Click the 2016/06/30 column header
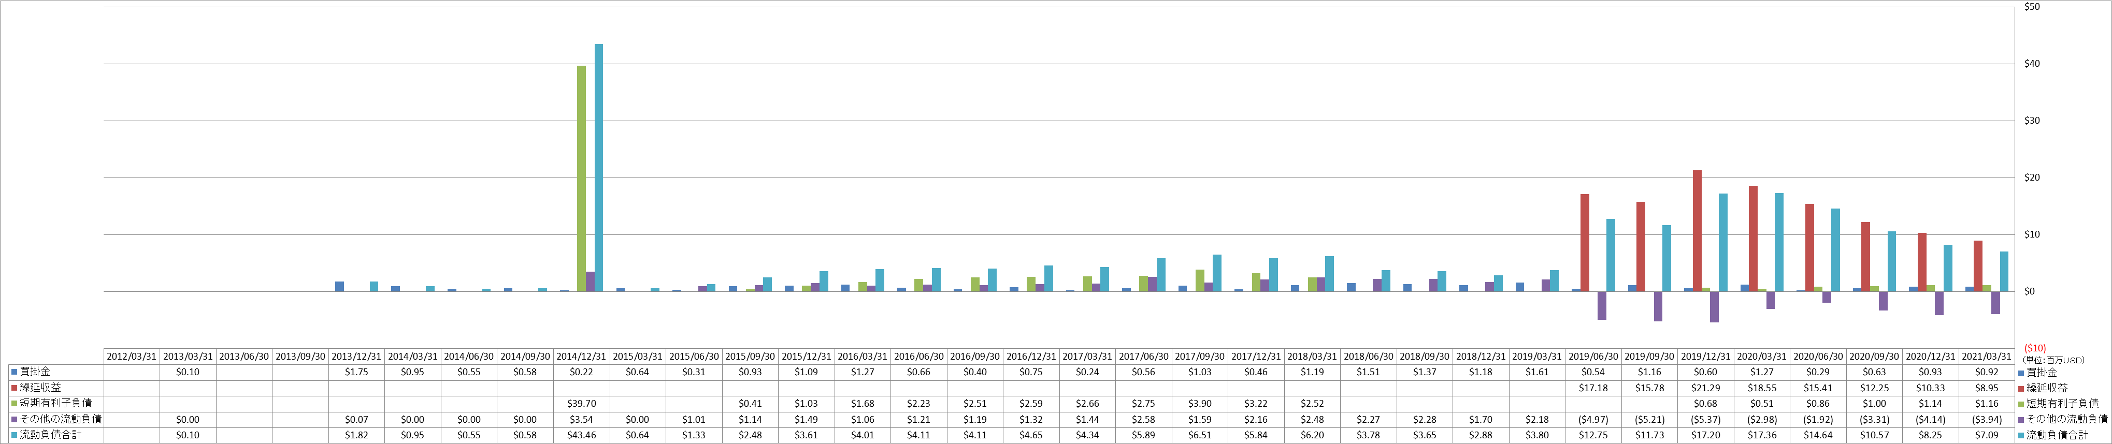2112x444 pixels. 919,357
